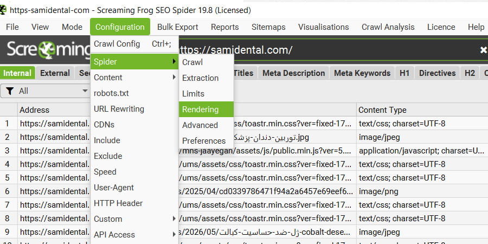This screenshot has height=244, width=488.
Task: Select Rendering in Spider submenu
Action: [x=206, y=109]
